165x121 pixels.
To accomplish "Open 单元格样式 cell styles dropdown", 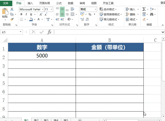I will tap(109, 19).
